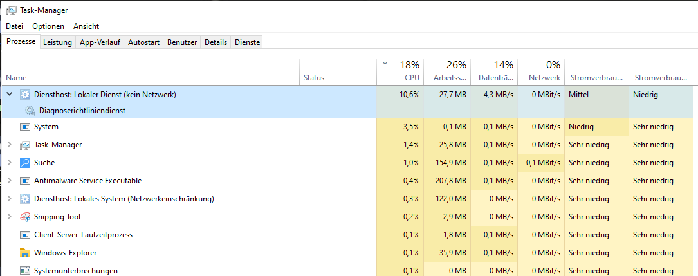Viewport: 698px width, 276px height.
Task: Click the 0,1 MBit/s network value
Action: tap(543, 163)
